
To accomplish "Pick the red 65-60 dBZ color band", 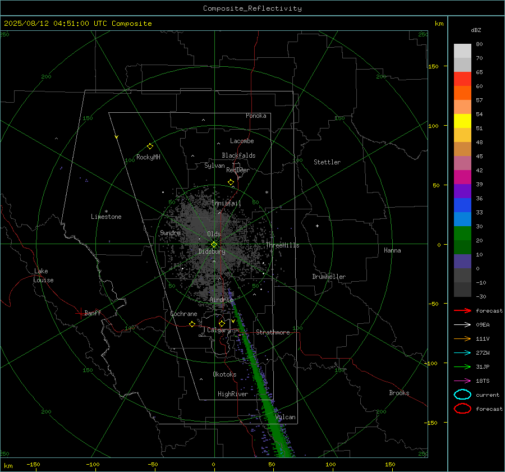I will (x=462, y=79).
